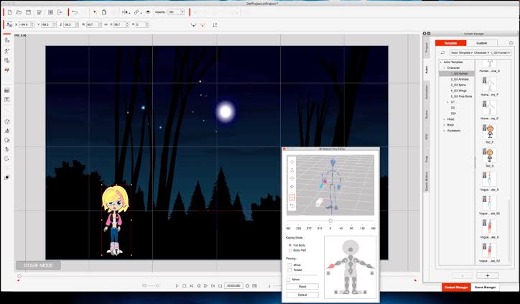Click the plus add button in Content Manager
Screen dimensions: 520x304
(x=487, y=276)
